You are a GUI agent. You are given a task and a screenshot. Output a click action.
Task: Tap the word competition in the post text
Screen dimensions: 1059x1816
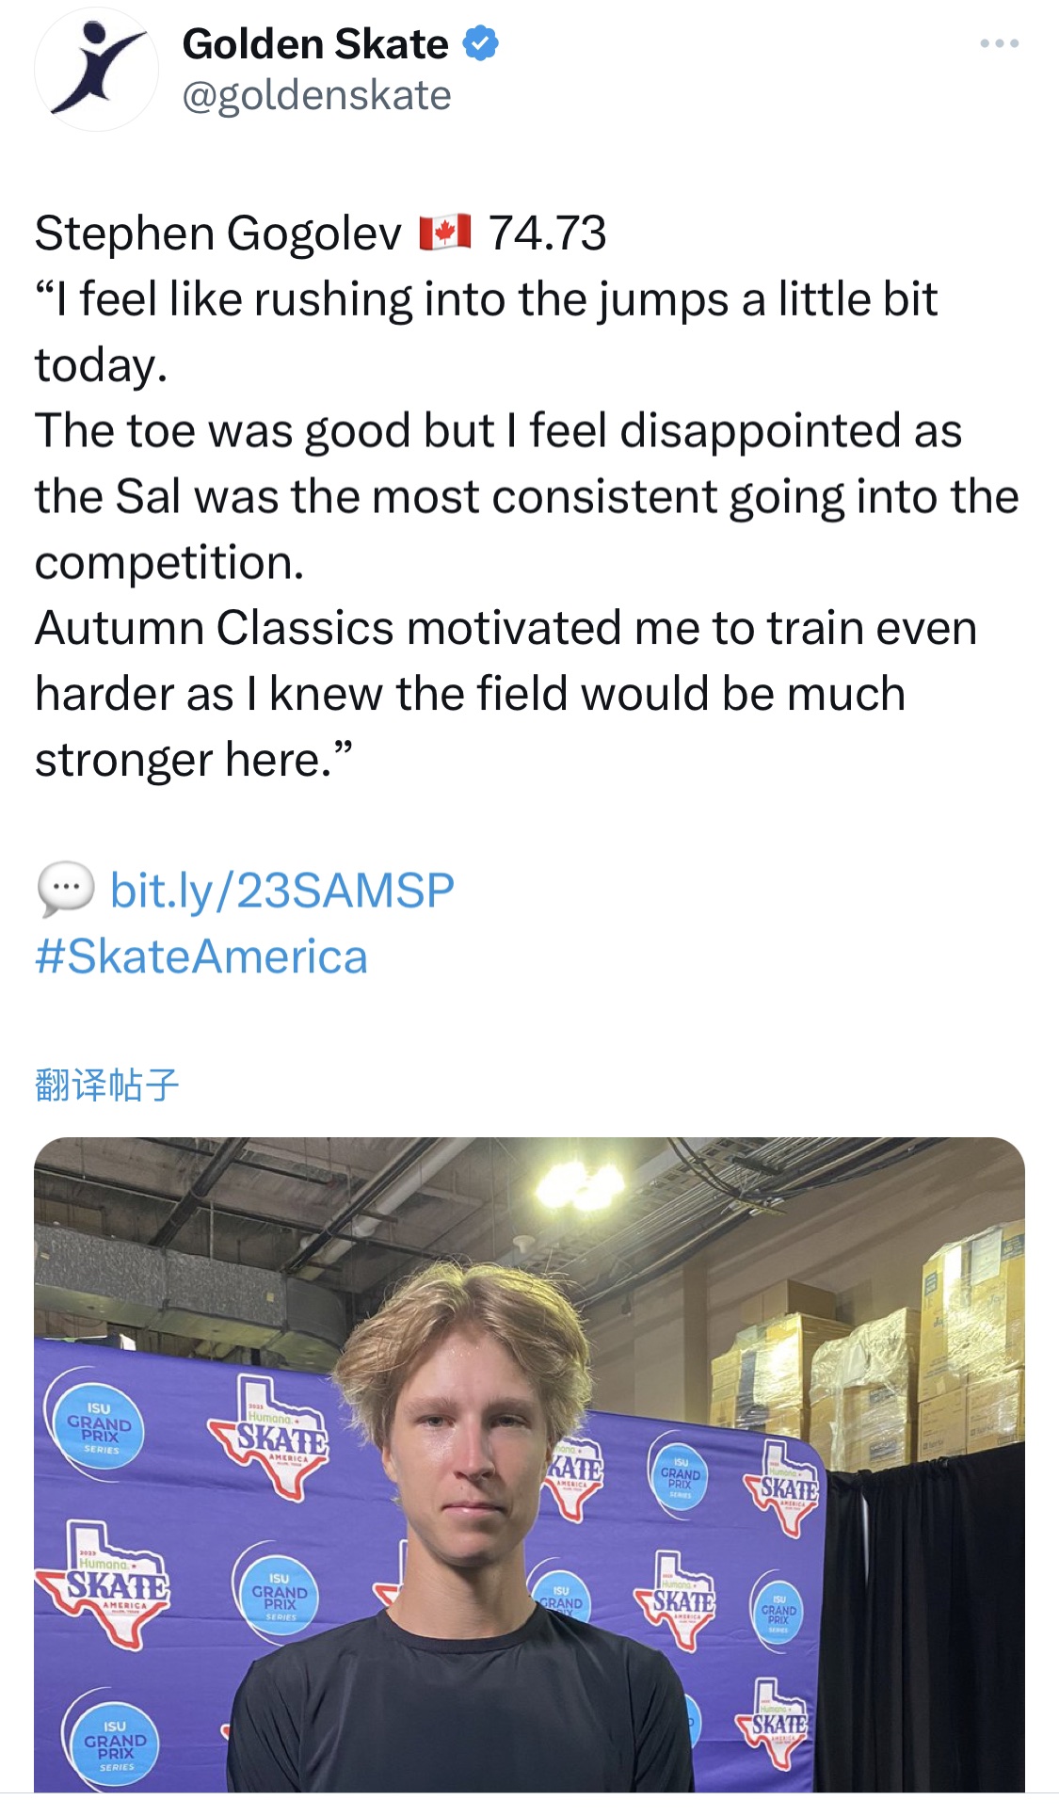(x=169, y=563)
